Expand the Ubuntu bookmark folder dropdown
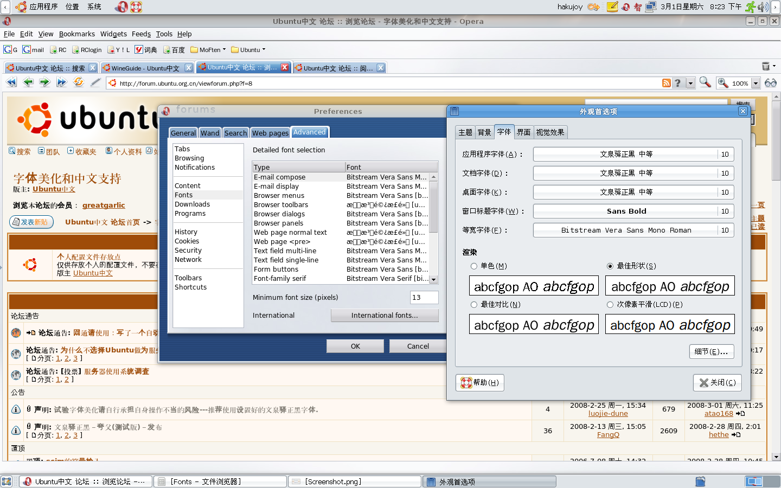 pos(248,49)
